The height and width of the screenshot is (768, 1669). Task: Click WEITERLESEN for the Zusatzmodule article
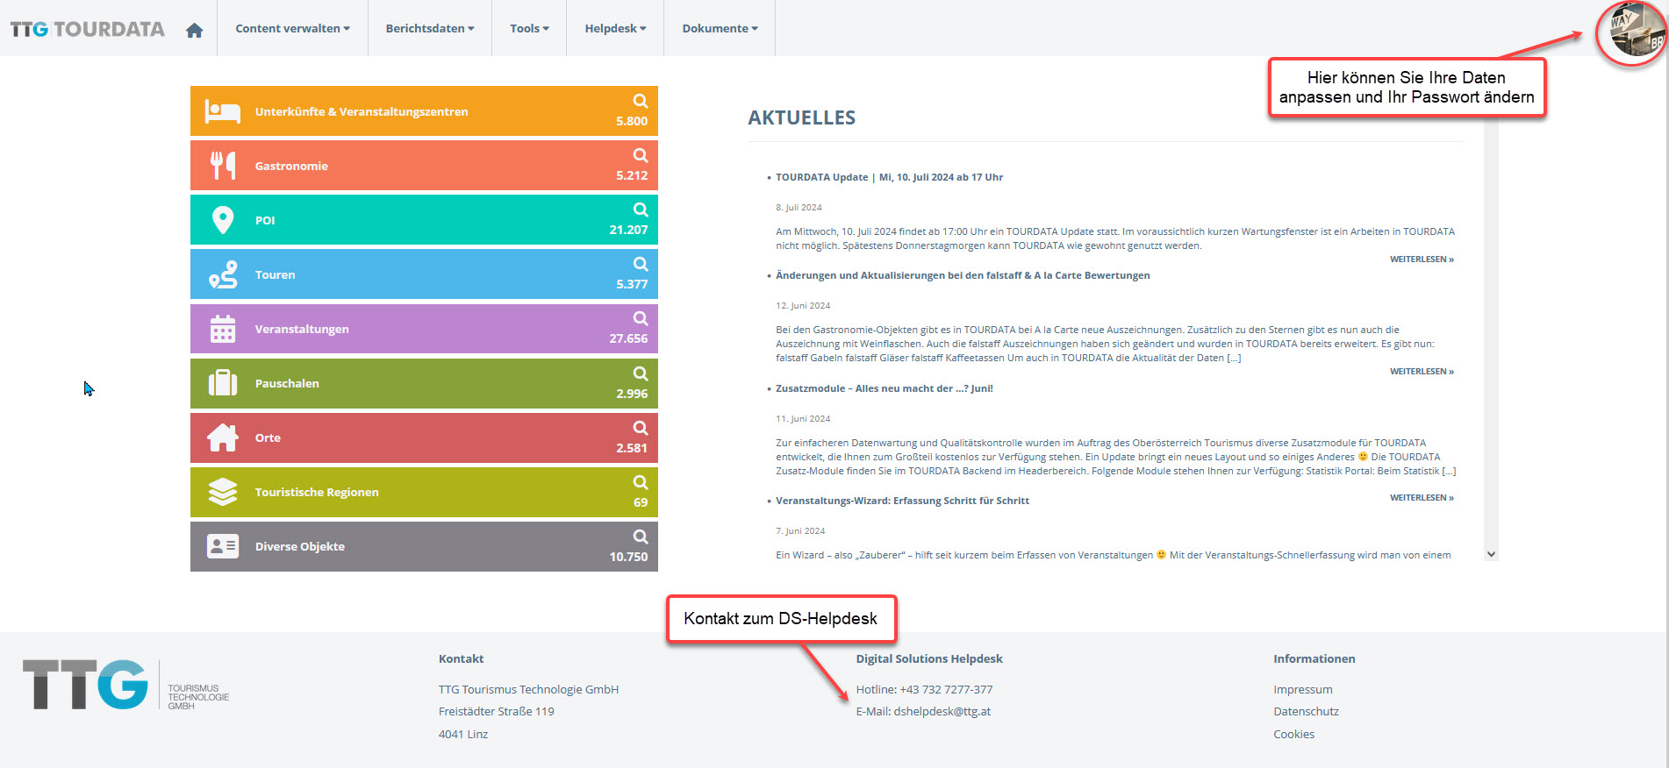1422,498
